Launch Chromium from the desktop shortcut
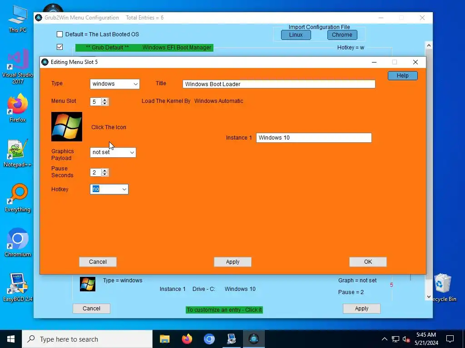Image resolution: width=465 pixels, height=348 pixels. pos(18,243)
